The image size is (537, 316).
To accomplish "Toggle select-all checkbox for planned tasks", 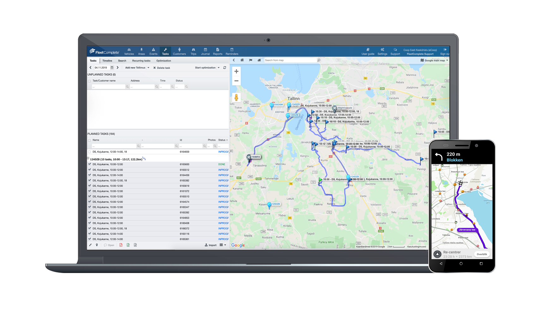I will (x=89, y=140).
